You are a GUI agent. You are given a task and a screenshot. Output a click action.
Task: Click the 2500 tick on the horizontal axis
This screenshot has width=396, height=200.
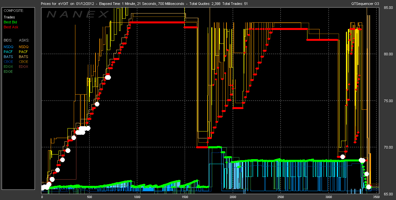[x=280, y=197]
